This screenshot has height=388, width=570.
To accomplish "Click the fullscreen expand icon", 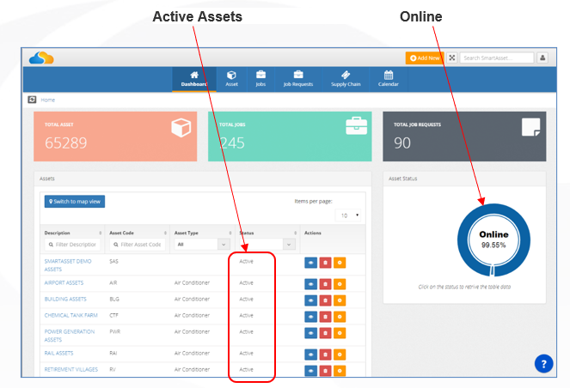I will tap(452, 58).
